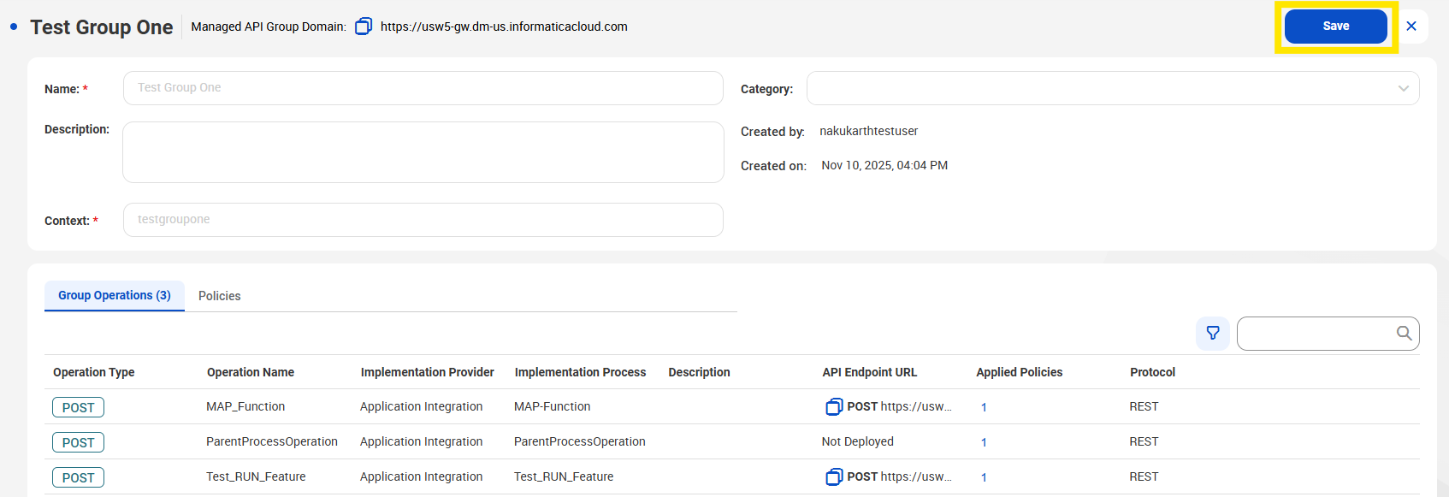
Task: Click the domain URL text informaticacloud.com
Action: (x=504, y=27)
